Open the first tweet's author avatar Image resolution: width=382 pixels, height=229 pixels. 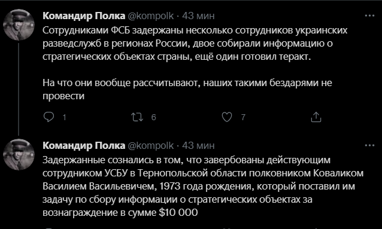pos(19,25)
